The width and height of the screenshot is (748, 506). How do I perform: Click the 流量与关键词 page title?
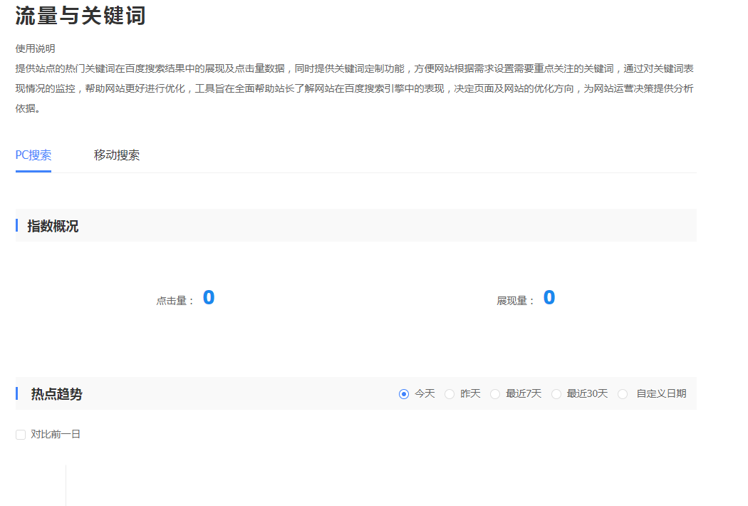pos(80,15)
